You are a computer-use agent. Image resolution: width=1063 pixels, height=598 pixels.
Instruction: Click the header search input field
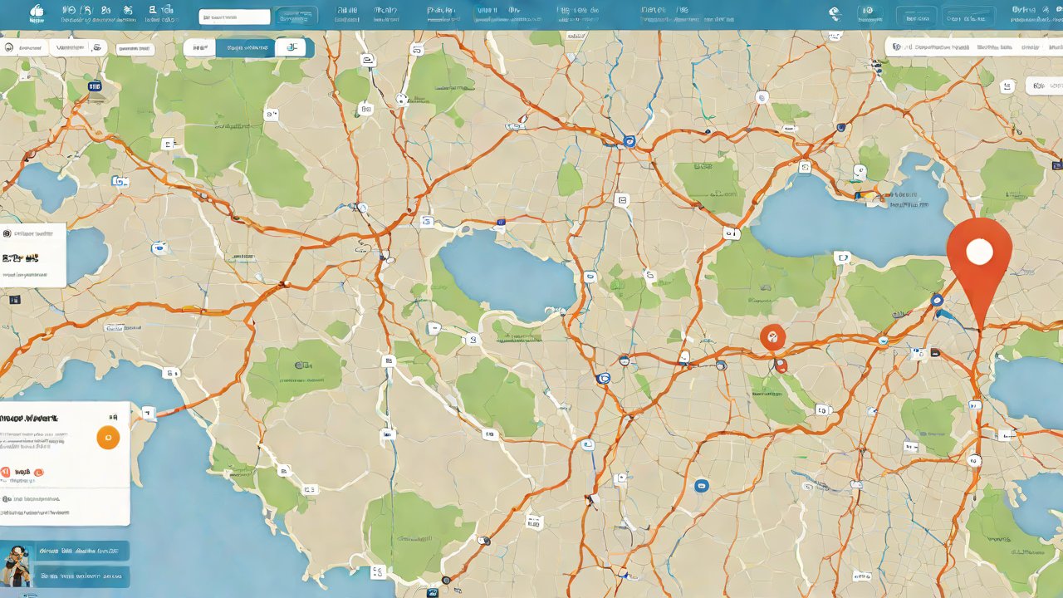(234, 17)
